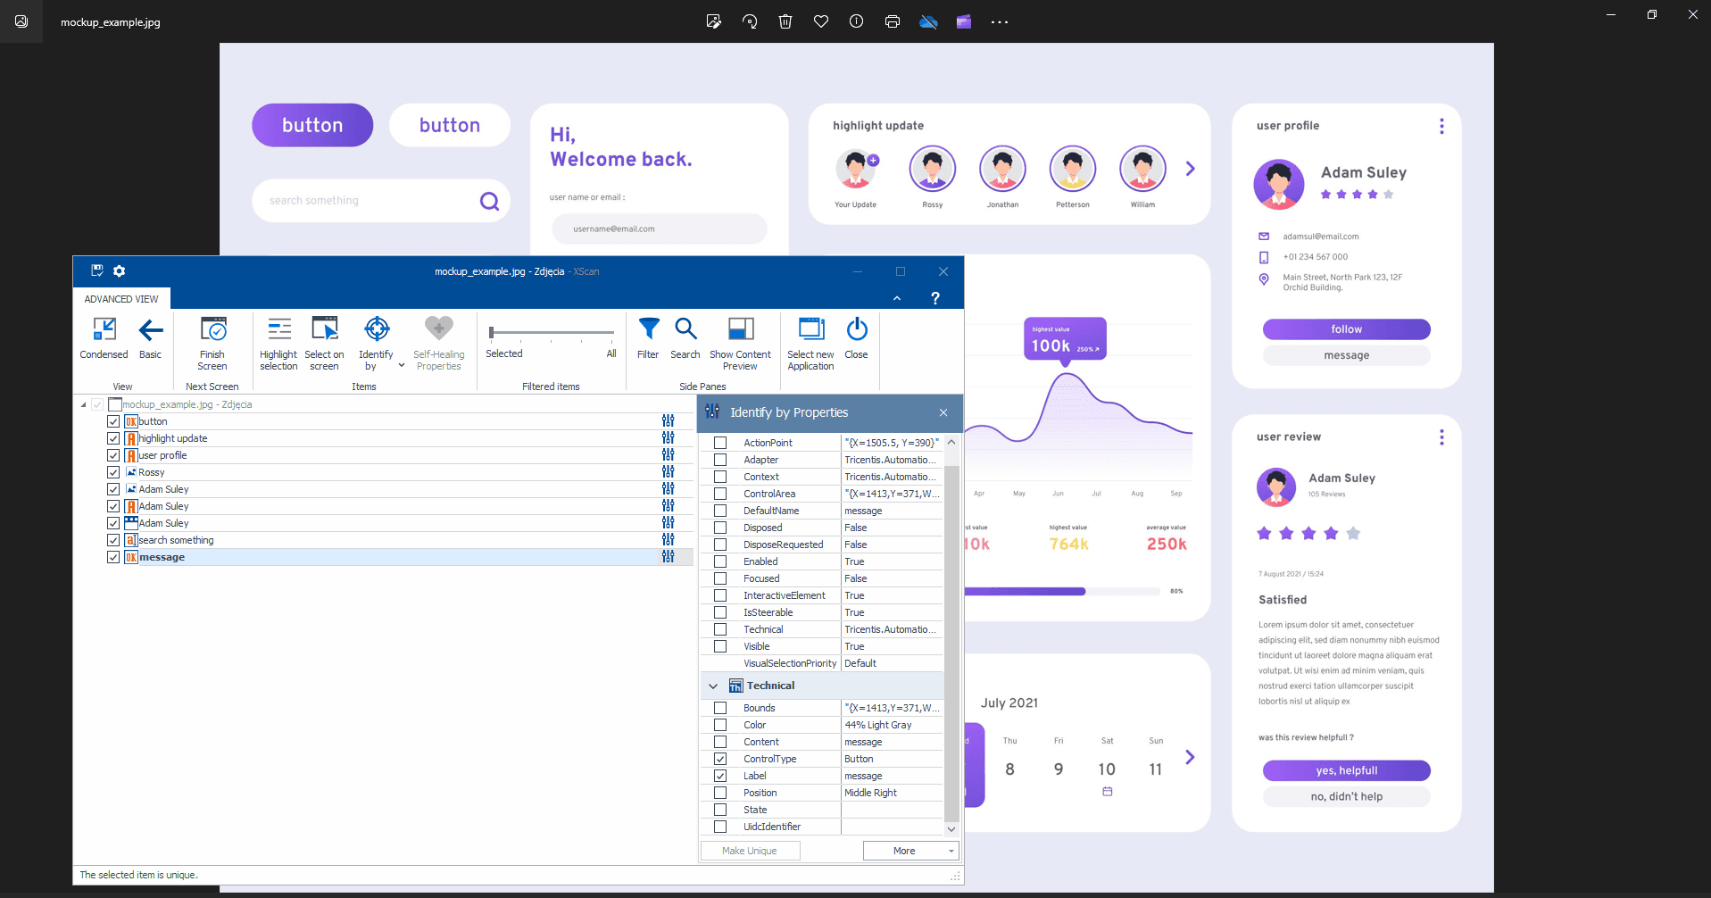
Task: Open properties icon for message row
Action: tap(668, 557)
